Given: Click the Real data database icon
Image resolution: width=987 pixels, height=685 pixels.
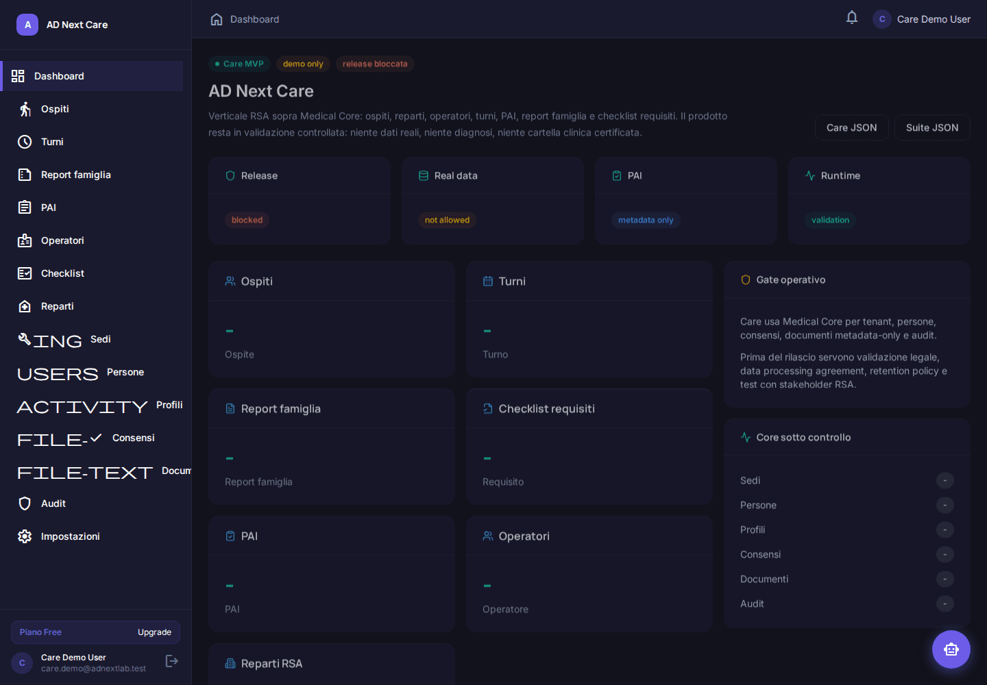Looking at the screenshot, I should click(424, 175).
